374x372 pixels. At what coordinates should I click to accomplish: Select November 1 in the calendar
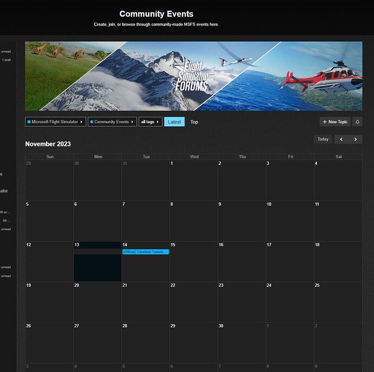(194, 180)
